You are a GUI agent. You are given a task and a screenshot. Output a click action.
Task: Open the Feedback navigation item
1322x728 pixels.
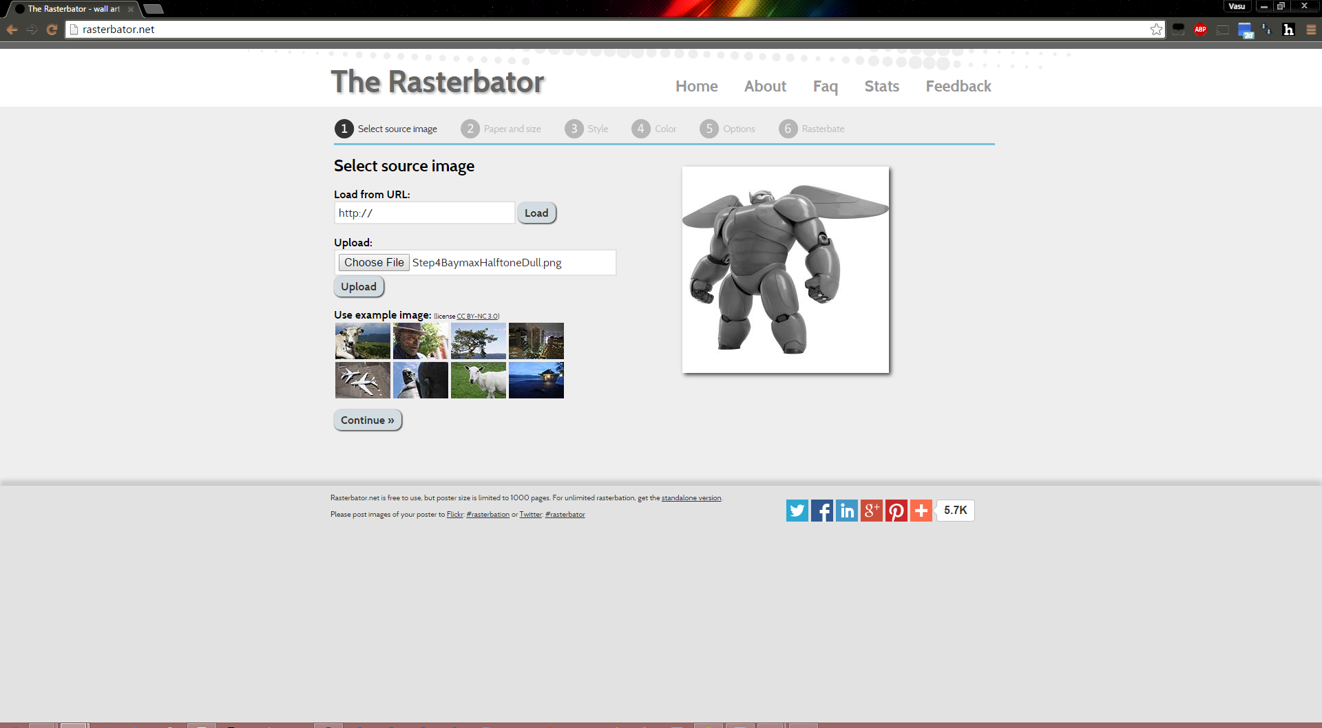coord(958,86)
